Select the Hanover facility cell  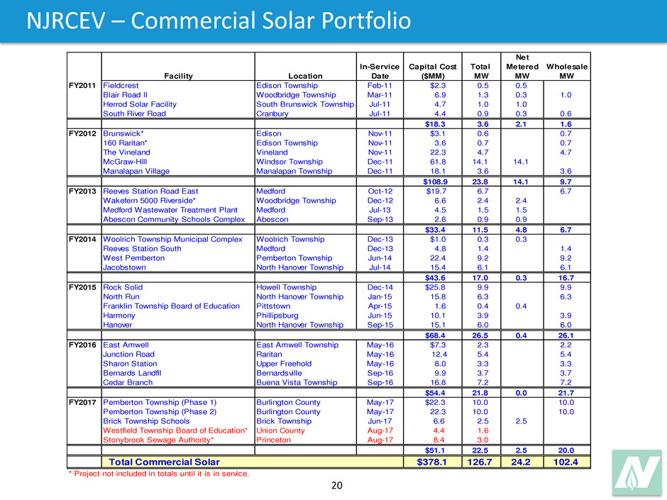117,325
